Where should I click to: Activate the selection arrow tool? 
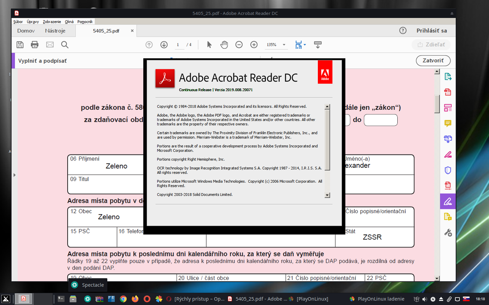pyautogui.click(x=209, y=45)
